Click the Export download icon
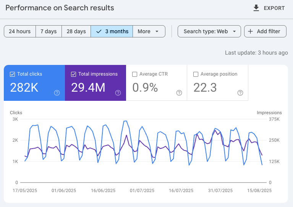This screenshot has width=293, height=207. pos(256,8)
